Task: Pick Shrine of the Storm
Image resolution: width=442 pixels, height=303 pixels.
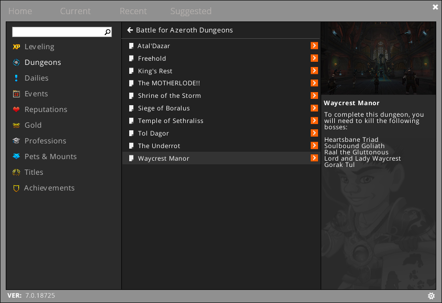Action: click(221, 96)
